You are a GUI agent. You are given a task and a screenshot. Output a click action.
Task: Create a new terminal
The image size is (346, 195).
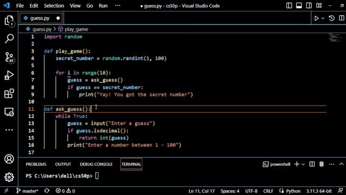[x=297, y=164]
